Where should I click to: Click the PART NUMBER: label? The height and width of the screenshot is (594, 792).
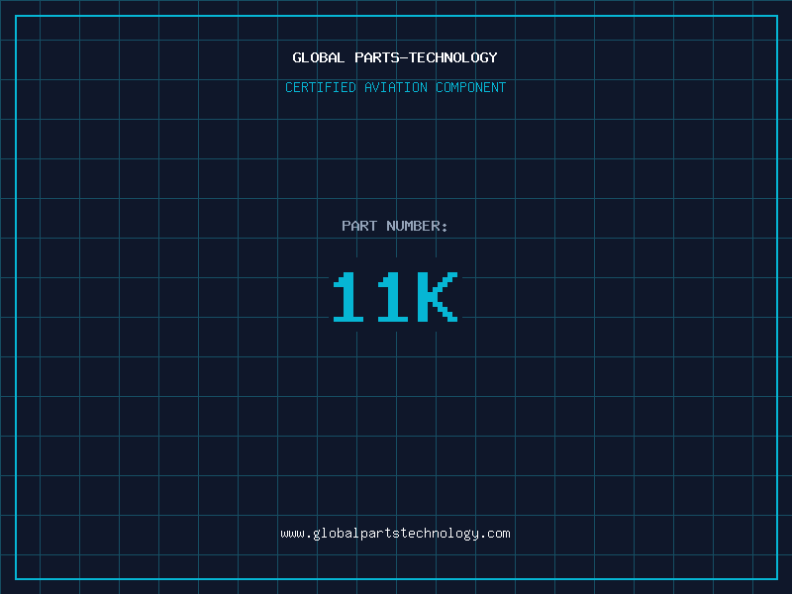pyautogui.click(x=395, y=226)
